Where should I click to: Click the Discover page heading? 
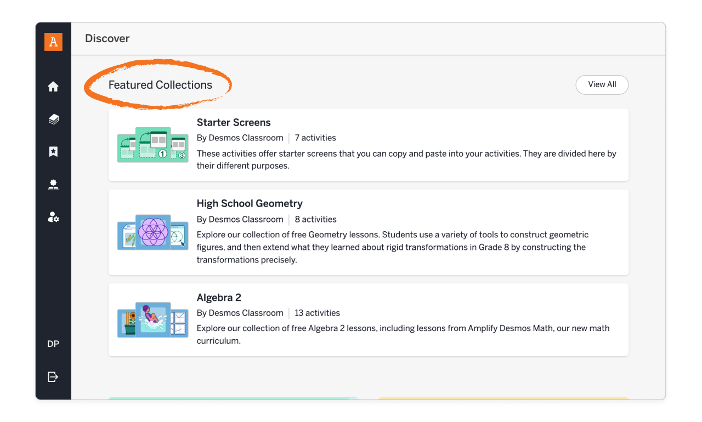107,38
